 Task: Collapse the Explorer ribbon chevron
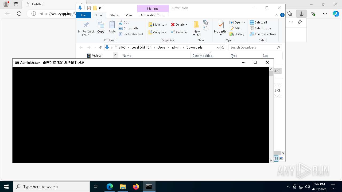277,15
